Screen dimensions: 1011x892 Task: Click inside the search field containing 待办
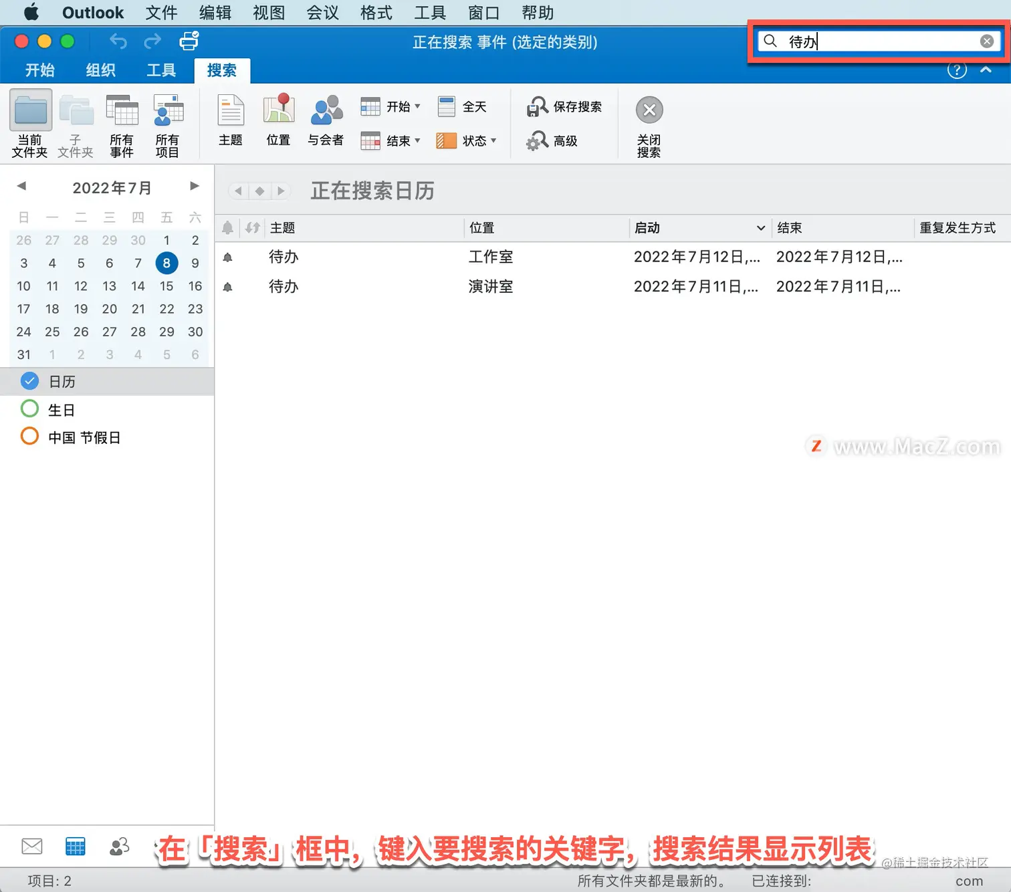pos(879,41)
